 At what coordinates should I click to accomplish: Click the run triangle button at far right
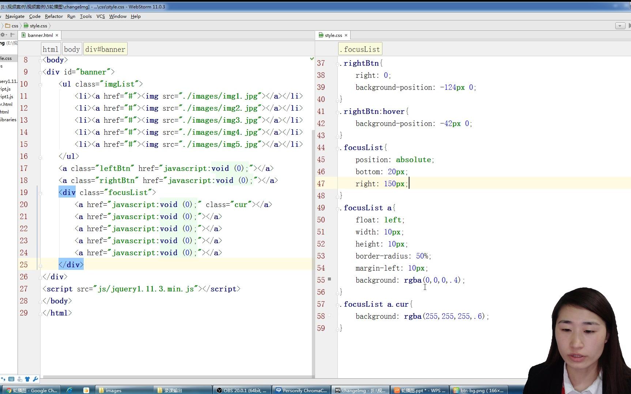point(629,26)
